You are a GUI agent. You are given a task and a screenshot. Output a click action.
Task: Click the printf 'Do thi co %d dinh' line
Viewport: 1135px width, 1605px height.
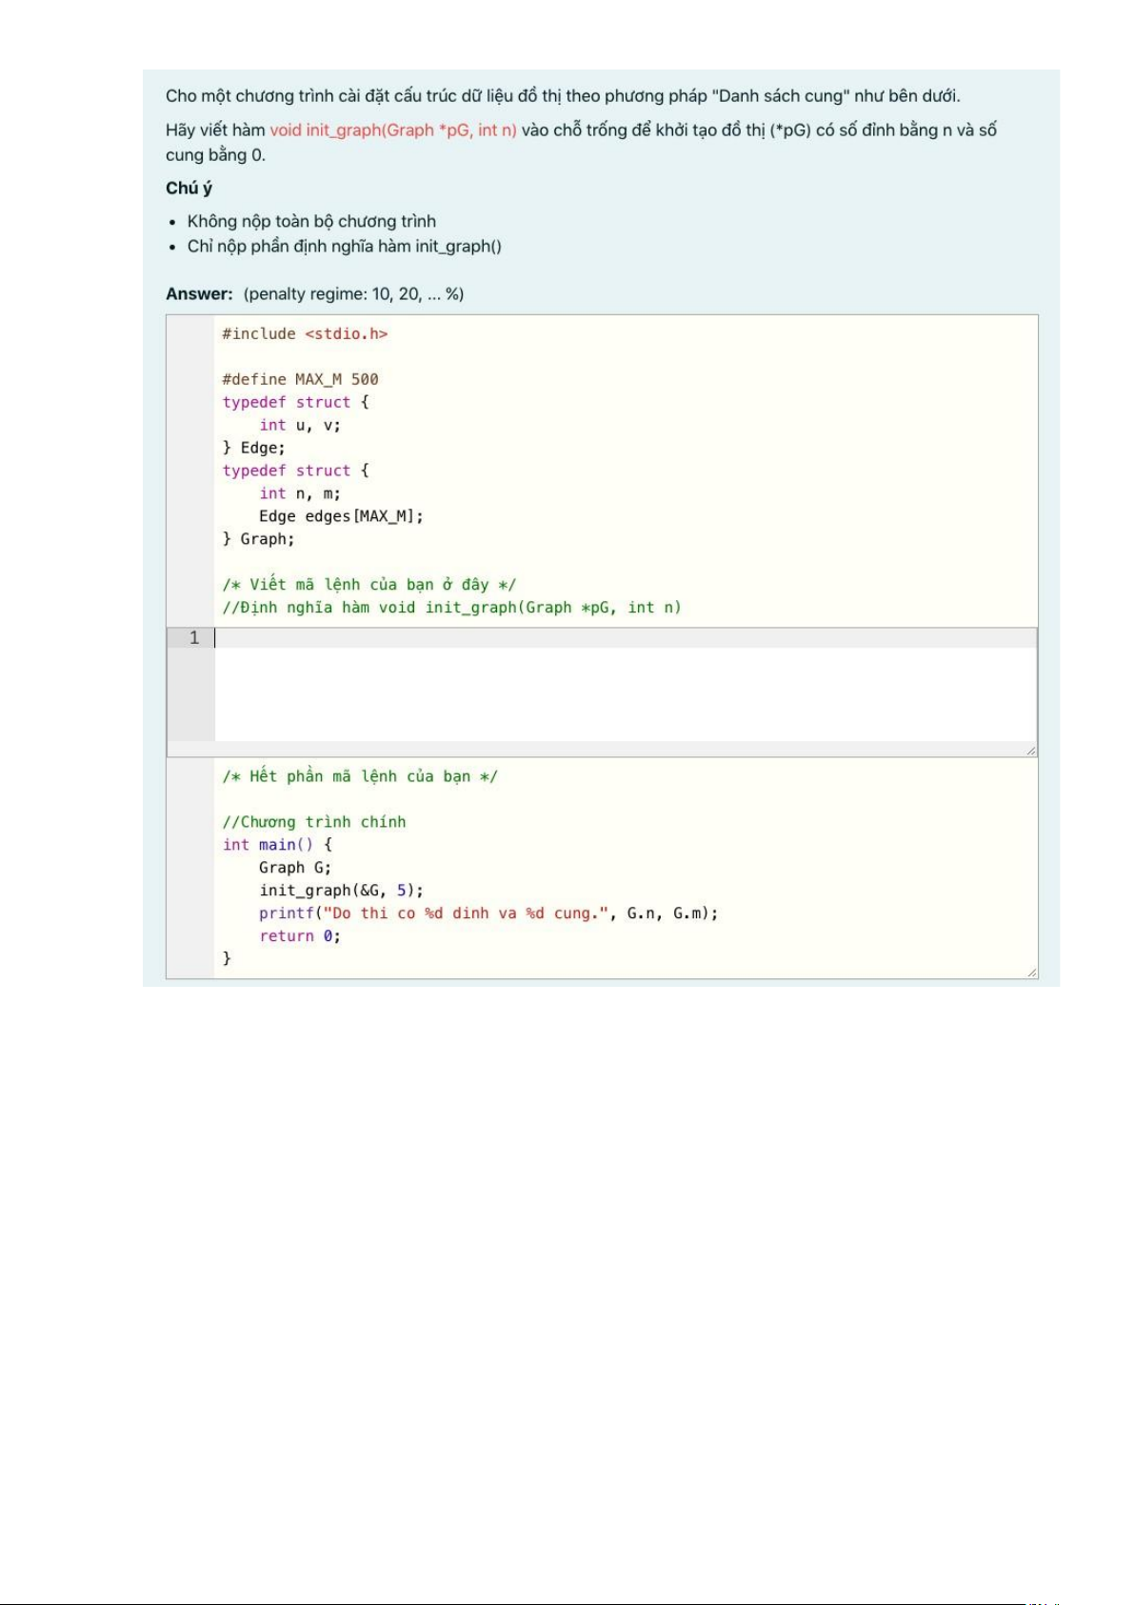[x=488, y=913]
